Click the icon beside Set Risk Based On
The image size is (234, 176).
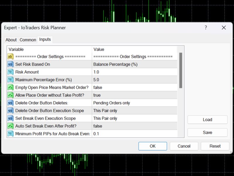pyautogui.click(x=11, y=64)
